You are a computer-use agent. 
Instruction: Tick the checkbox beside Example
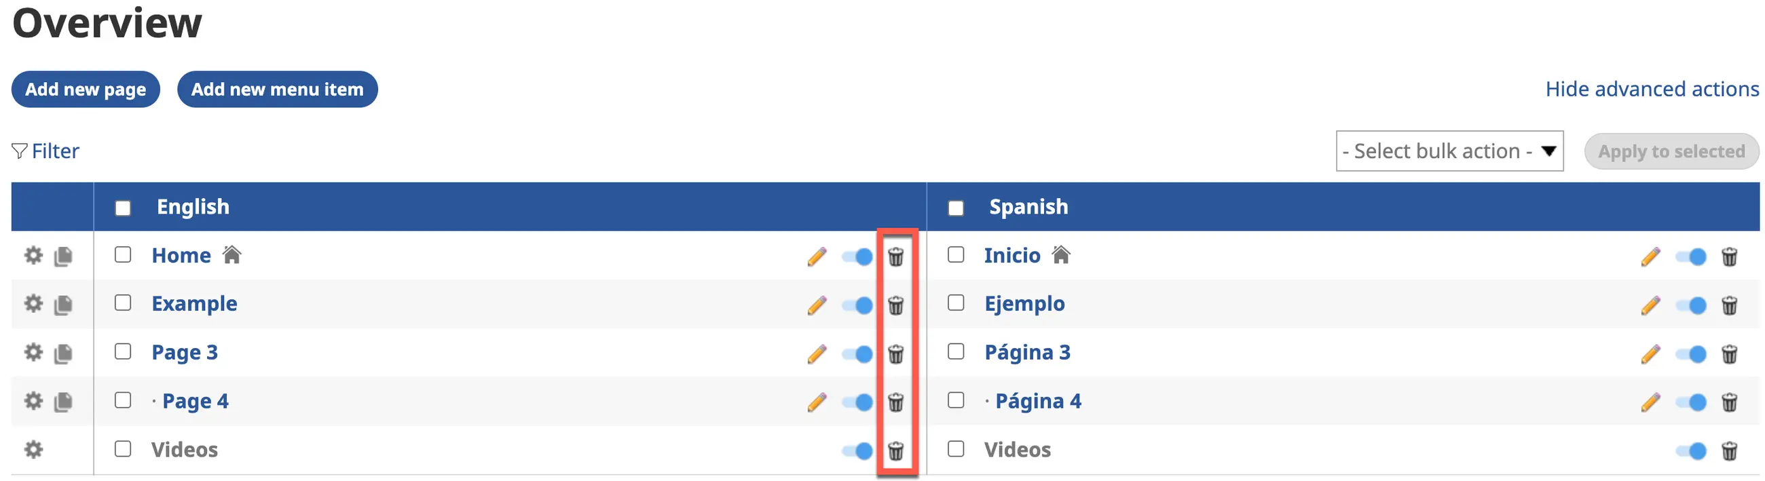(123, 303)
